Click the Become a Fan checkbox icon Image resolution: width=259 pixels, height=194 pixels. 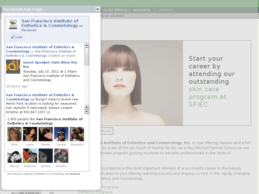click(52, 193)
